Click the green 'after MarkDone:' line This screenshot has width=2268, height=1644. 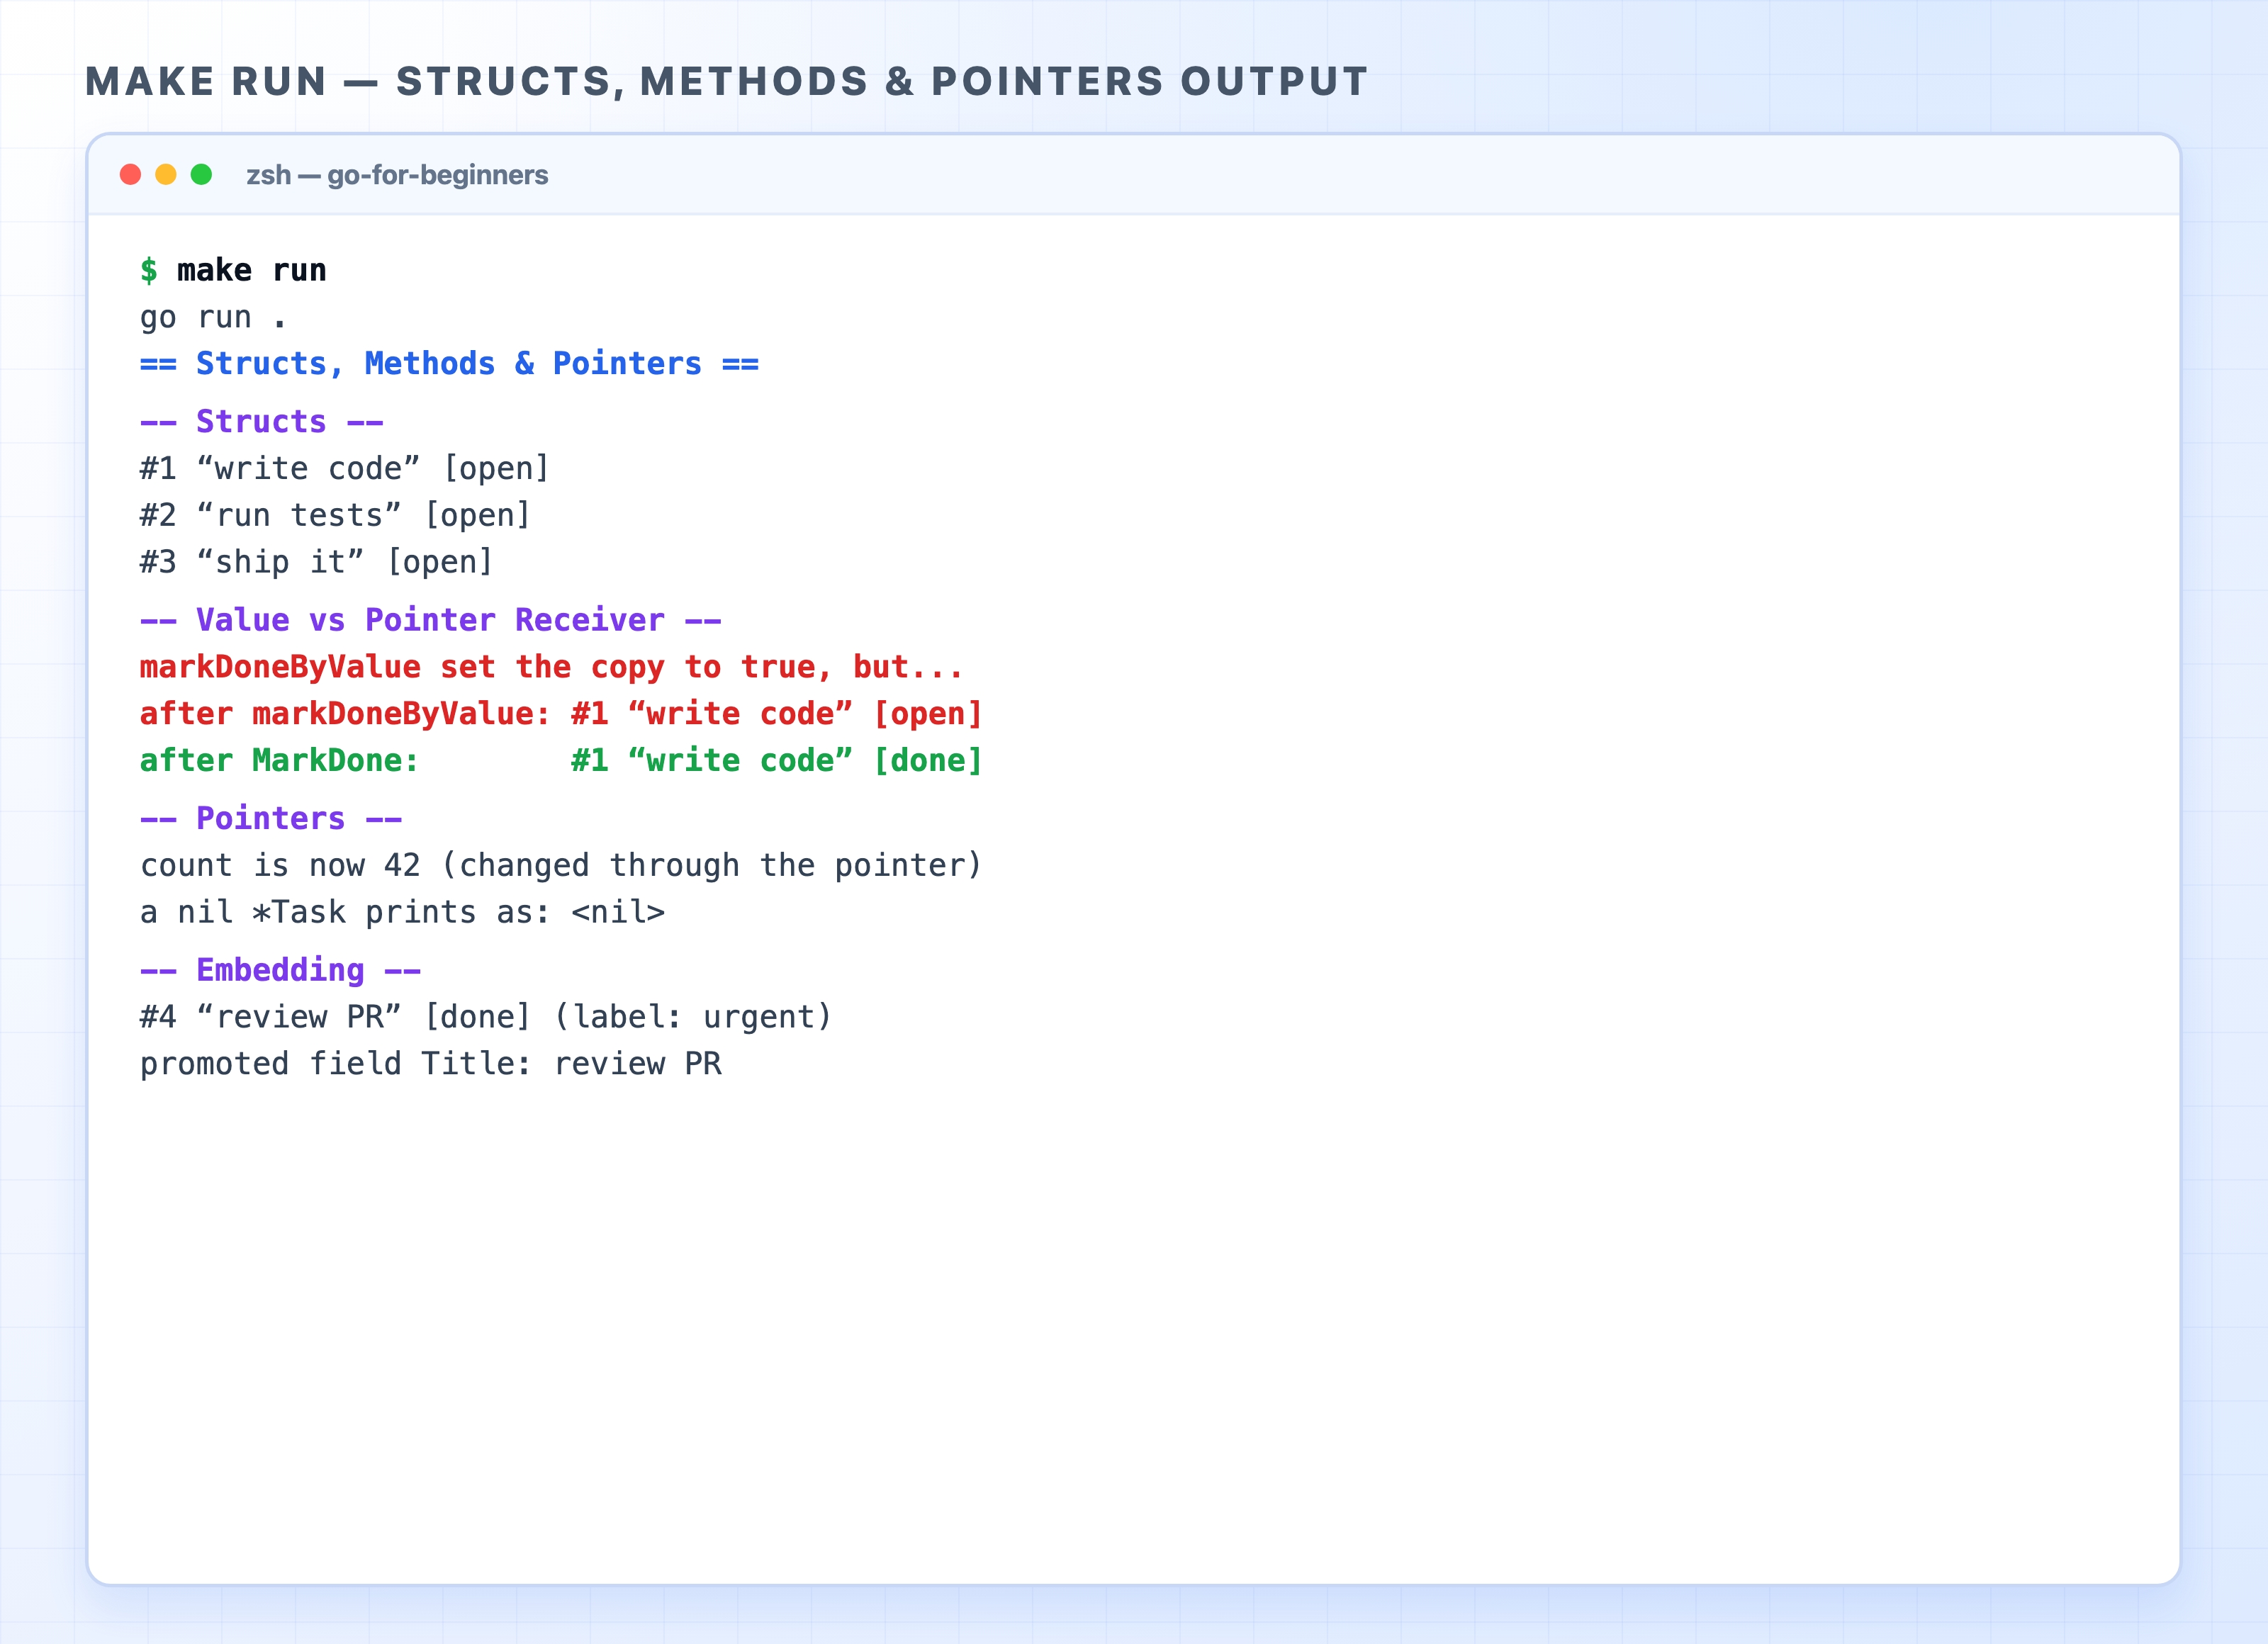point(561,761)
